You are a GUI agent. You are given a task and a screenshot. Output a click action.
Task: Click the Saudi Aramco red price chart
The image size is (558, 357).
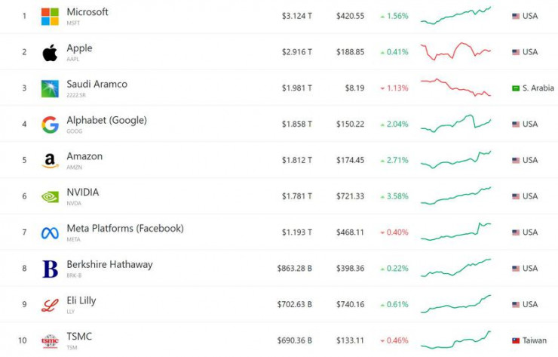[455, 87]
